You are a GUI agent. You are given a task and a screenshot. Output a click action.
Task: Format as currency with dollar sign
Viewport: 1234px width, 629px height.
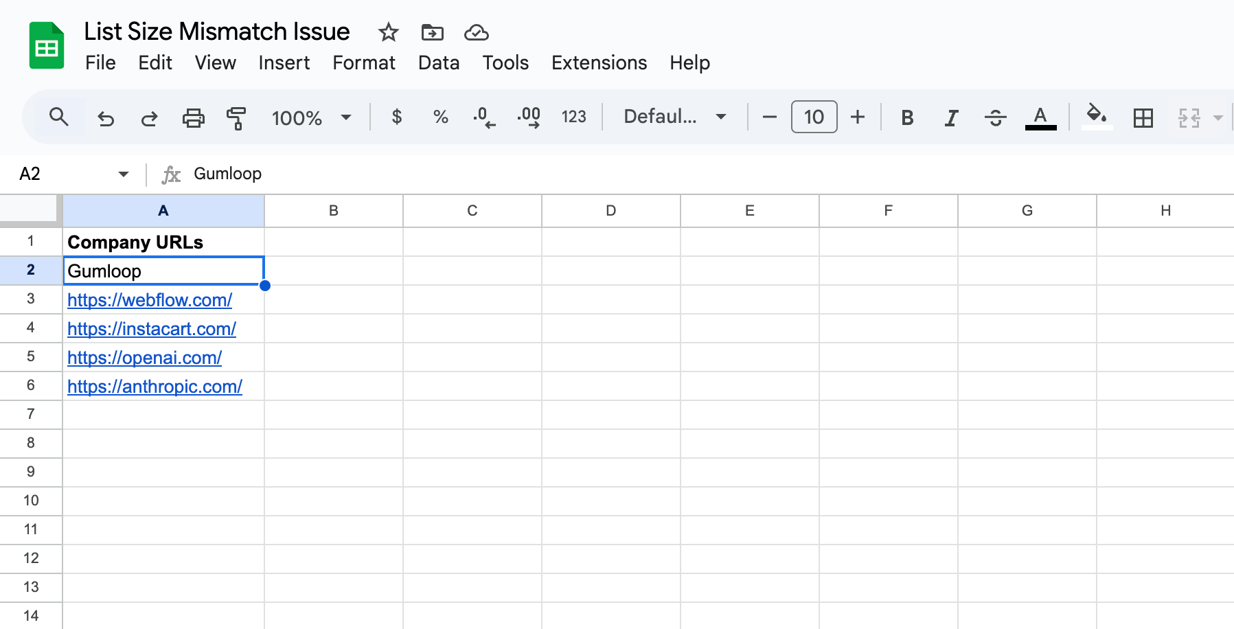[x=396, y=117]
